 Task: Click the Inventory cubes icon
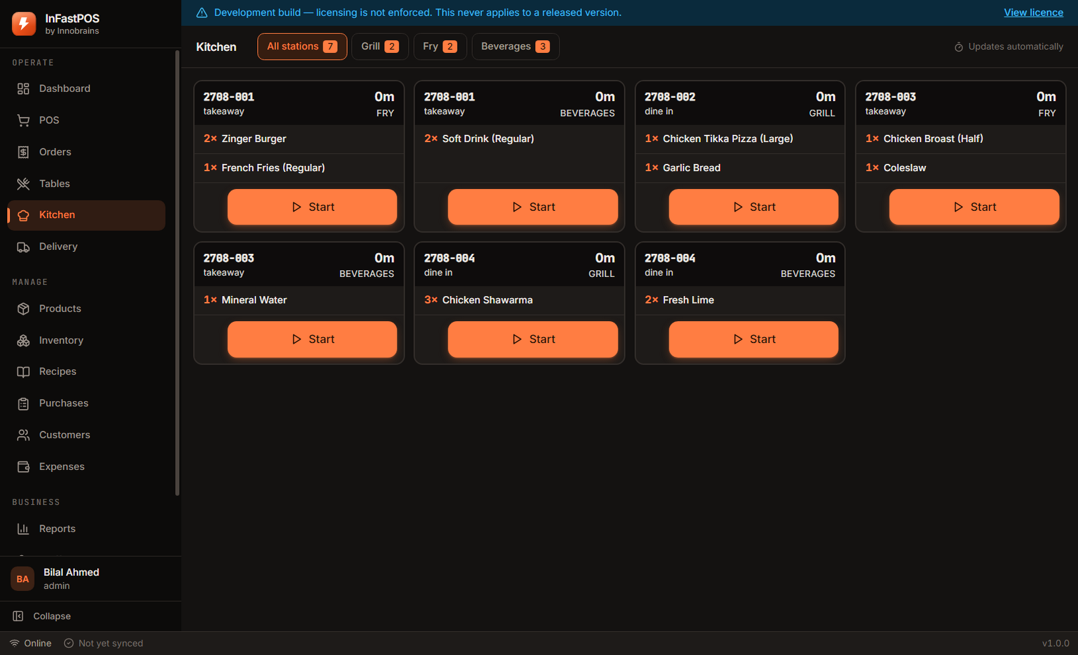point(23,340)
